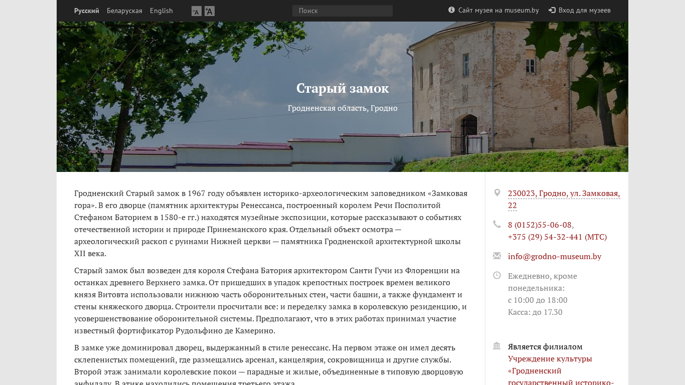This screenshot has width=685, height=385.
Task: Email info@grodno-museum.by
Action: click(555, 256)
